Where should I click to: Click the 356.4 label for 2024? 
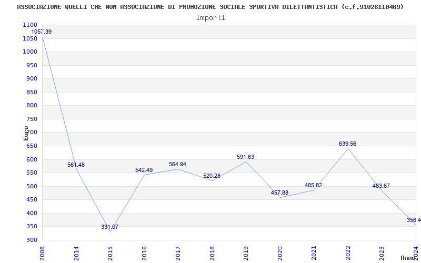click(414, 220)
